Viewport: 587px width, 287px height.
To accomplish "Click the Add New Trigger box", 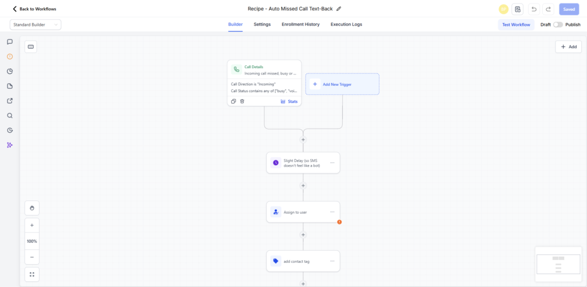I will (x=342, y=84).
